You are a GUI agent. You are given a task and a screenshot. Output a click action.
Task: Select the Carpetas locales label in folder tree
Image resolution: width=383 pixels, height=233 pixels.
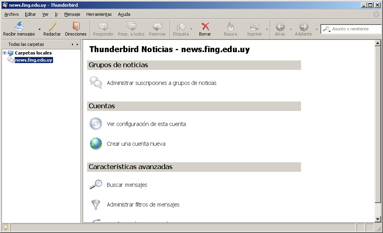point(33,53)
